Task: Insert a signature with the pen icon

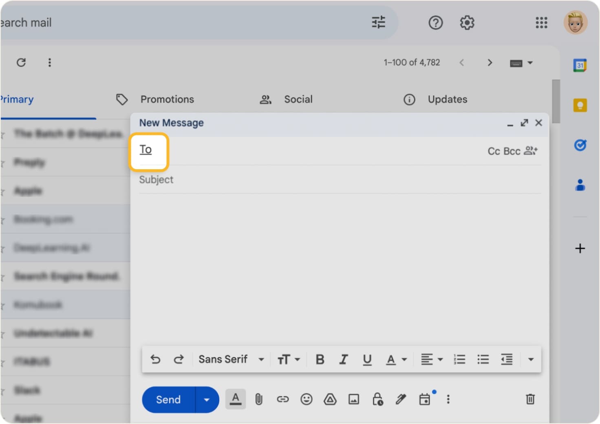Action: click(400, 400)
